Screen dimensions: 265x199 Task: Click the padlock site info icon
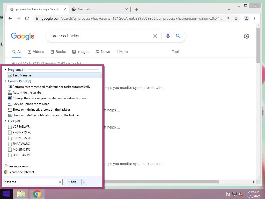click(37, 18)
